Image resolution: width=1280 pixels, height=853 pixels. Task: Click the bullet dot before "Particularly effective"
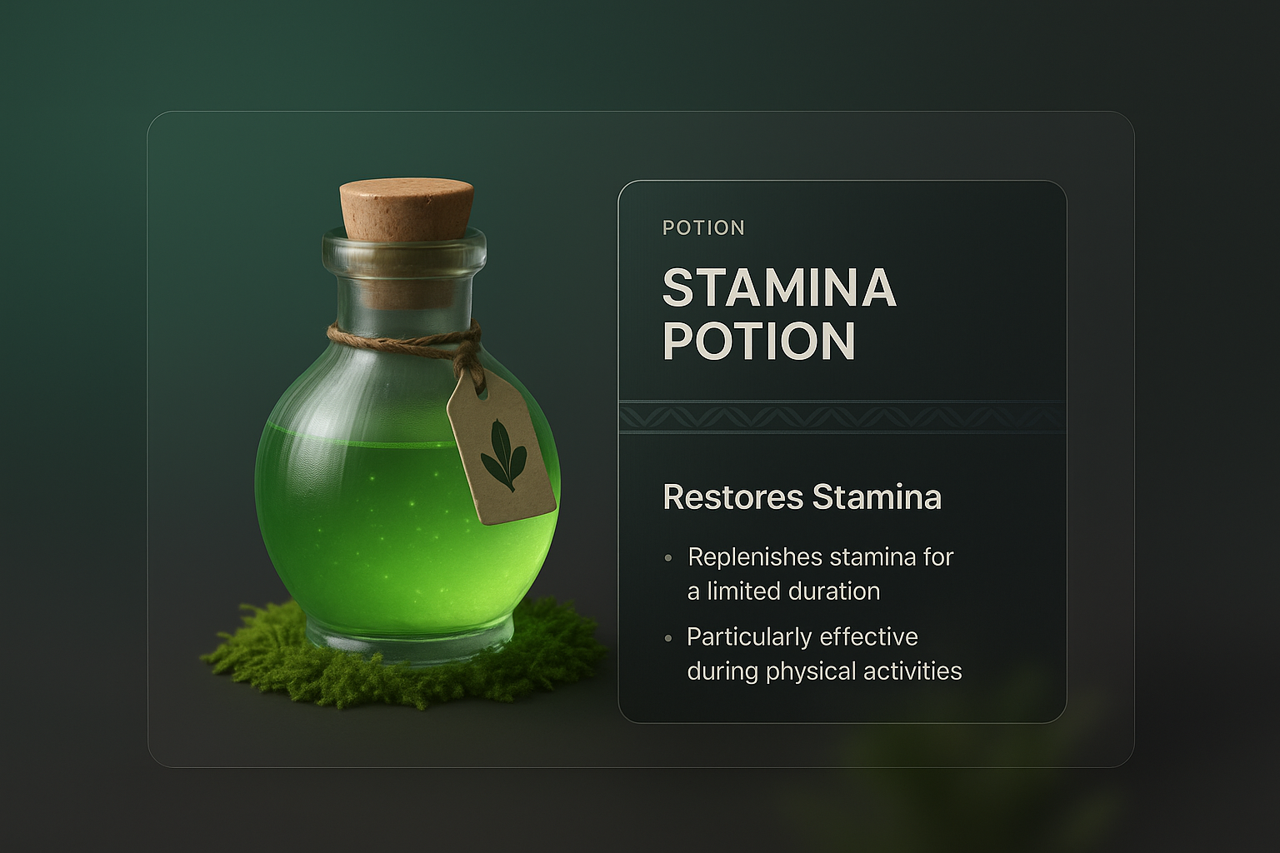click(x=668, y=638)
